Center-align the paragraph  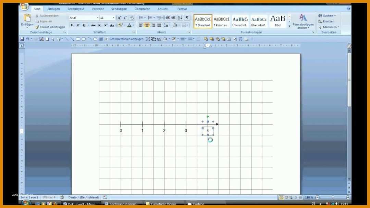(x=147, y=25)
